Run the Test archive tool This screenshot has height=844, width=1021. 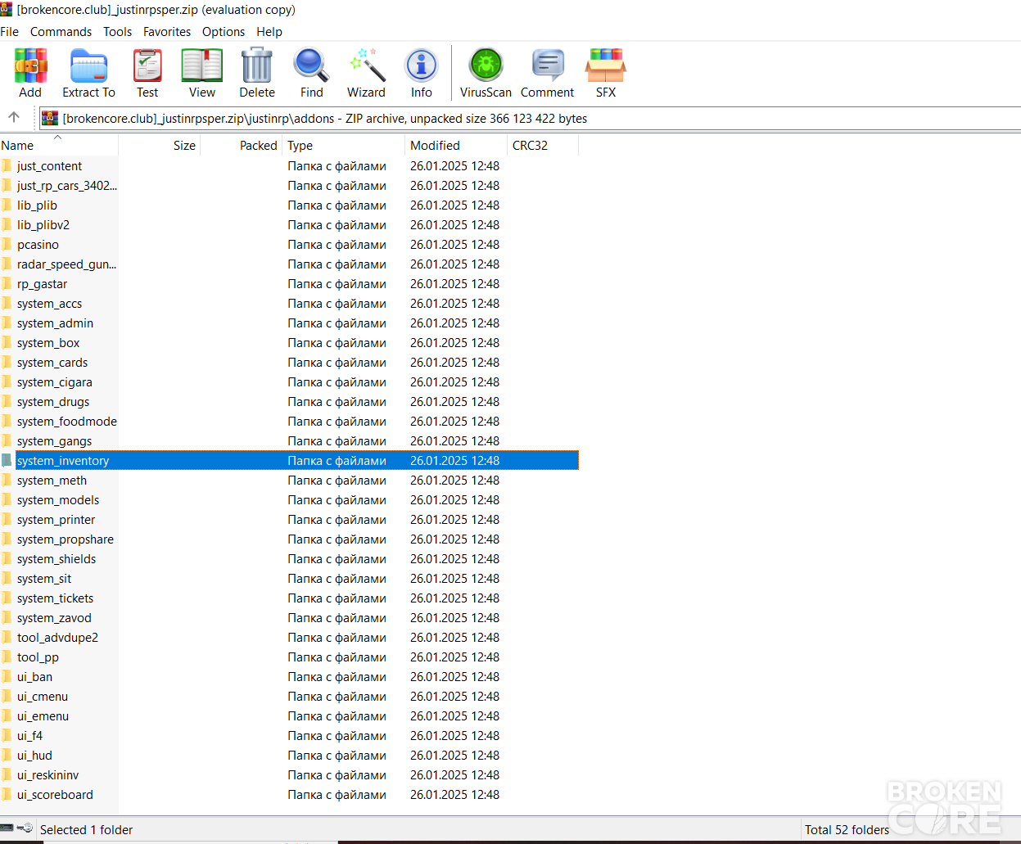(147, 65)
